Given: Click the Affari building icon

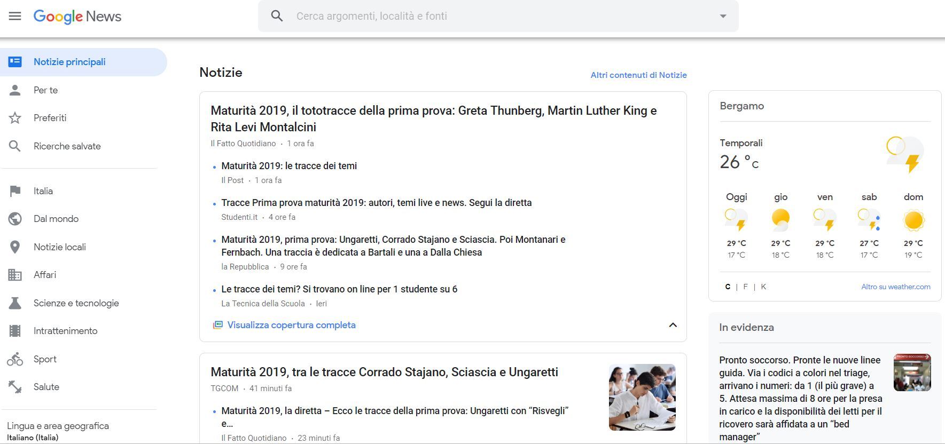Looking at the screenshot, I should [15, 275].
